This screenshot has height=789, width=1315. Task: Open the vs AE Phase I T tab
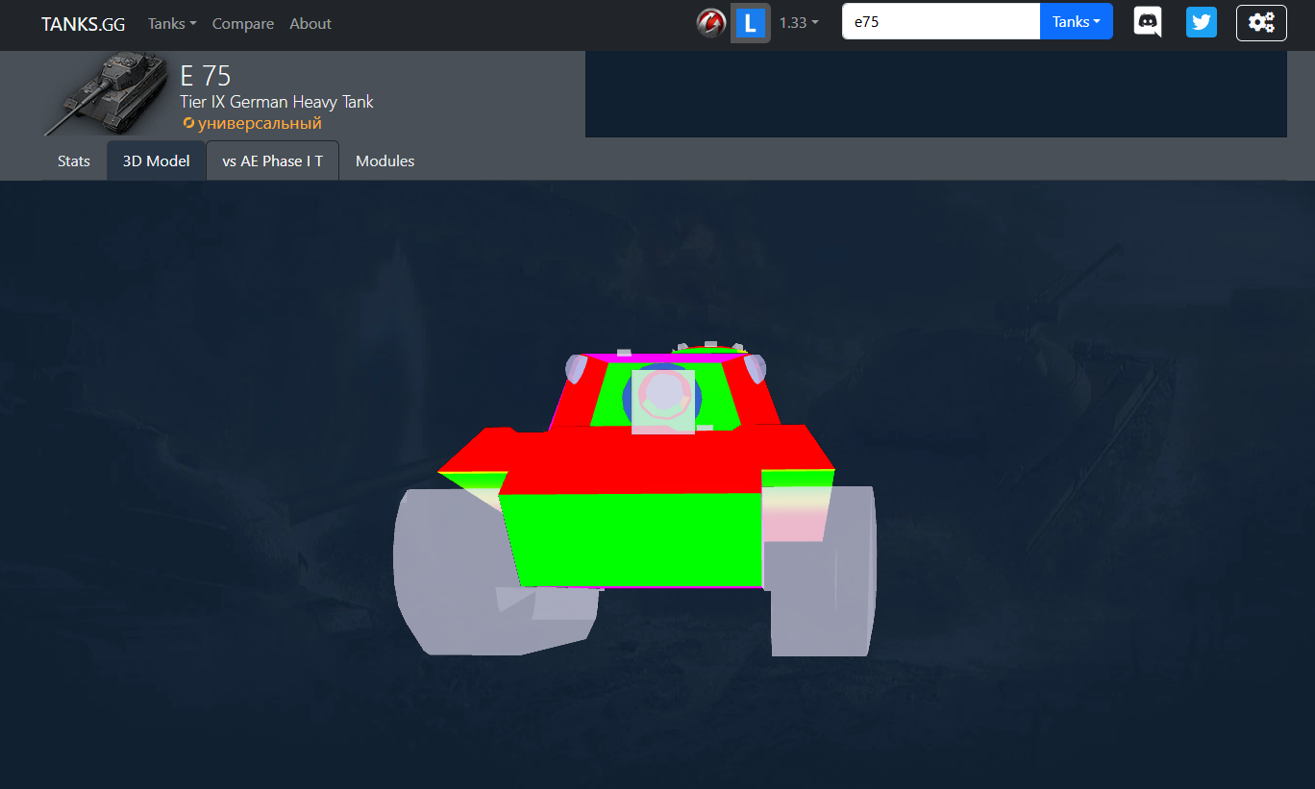point(272,161)
